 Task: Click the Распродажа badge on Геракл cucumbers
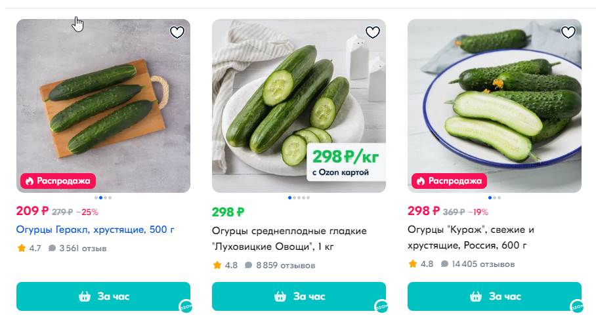[x=58, y=180]
